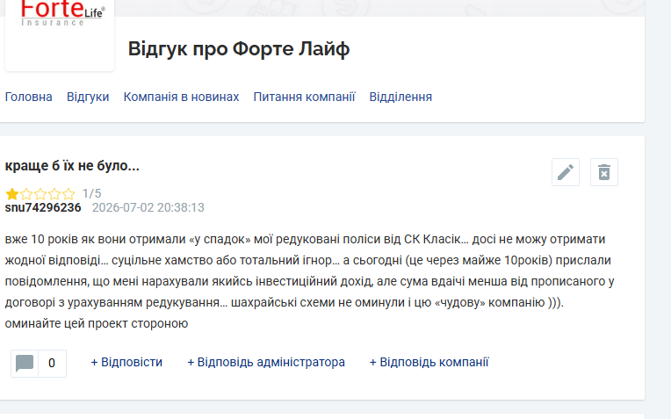Viewport: 671px width, 419px height.
Task: Click review title краще б їх не було...
Action: 72,166
